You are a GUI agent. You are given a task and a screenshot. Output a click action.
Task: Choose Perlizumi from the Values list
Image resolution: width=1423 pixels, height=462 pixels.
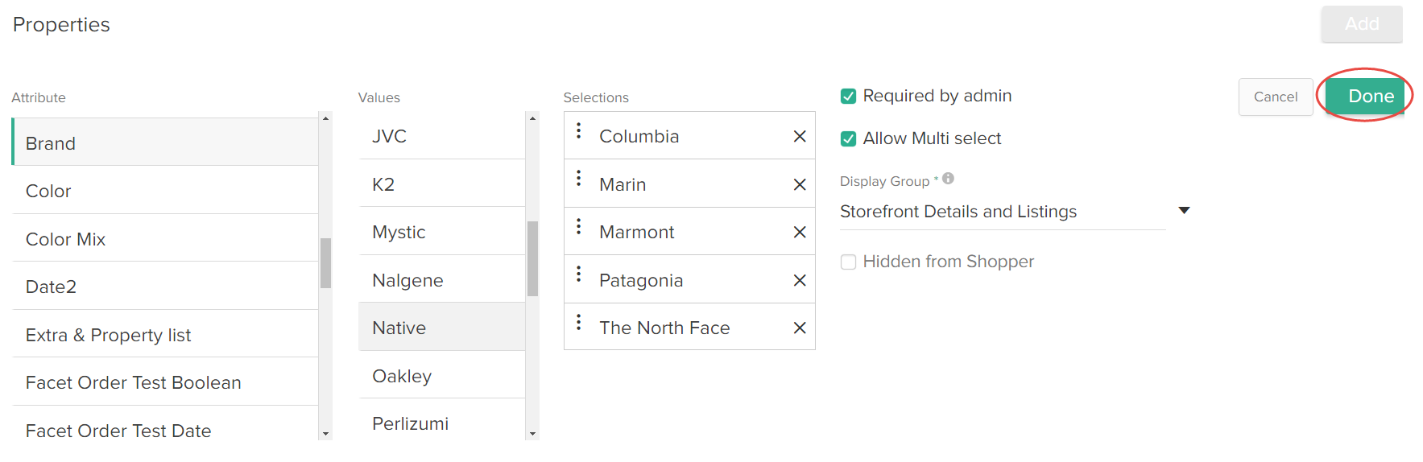tap(442, 421)
